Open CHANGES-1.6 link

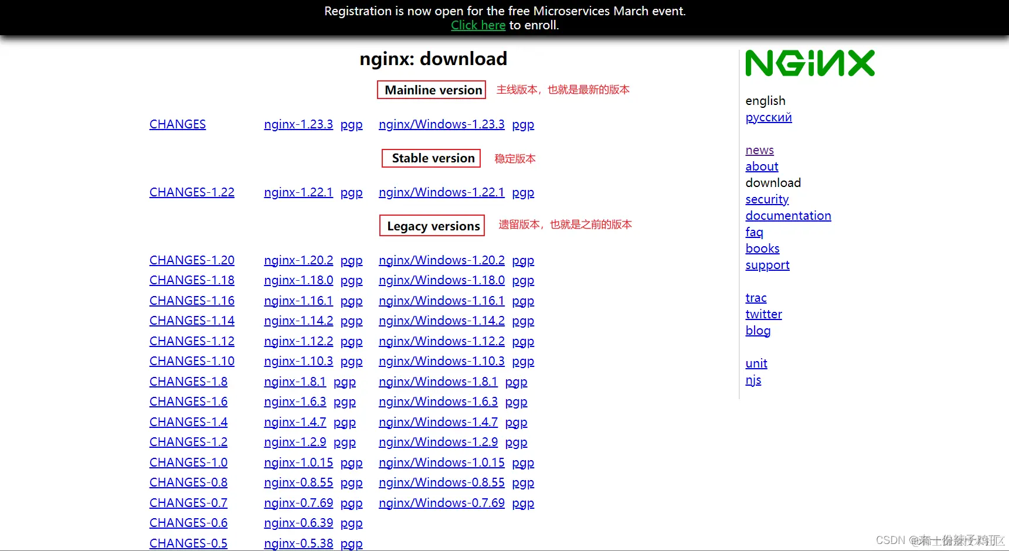tap(188, 402)
